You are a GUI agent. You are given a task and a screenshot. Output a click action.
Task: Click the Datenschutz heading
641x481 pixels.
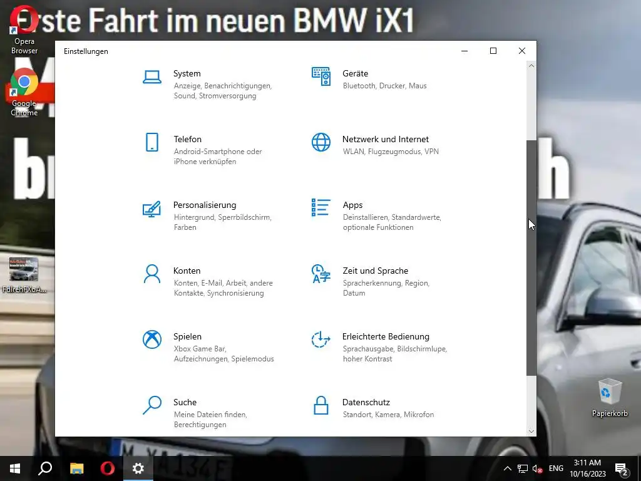click(366, 403)
